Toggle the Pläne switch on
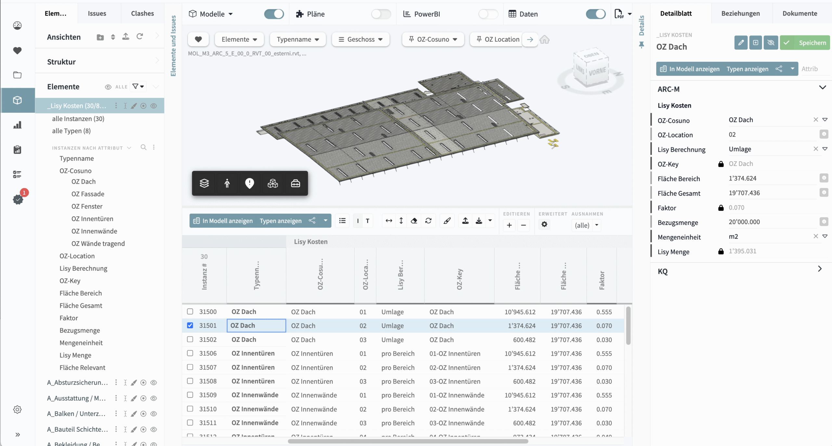This screenshot has height=446, width=832. pos(381,14)
